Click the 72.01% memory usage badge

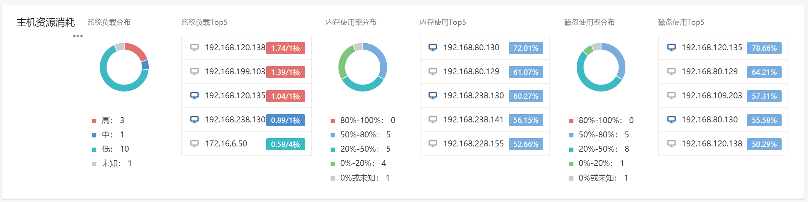tap(526, 48)
